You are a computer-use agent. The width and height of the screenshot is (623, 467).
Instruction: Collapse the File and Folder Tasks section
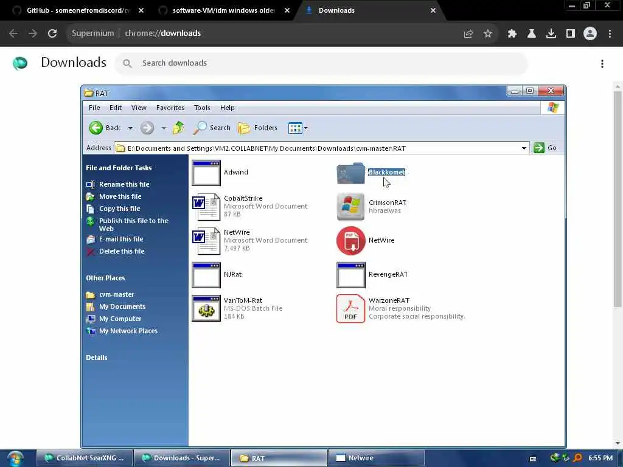119,168
